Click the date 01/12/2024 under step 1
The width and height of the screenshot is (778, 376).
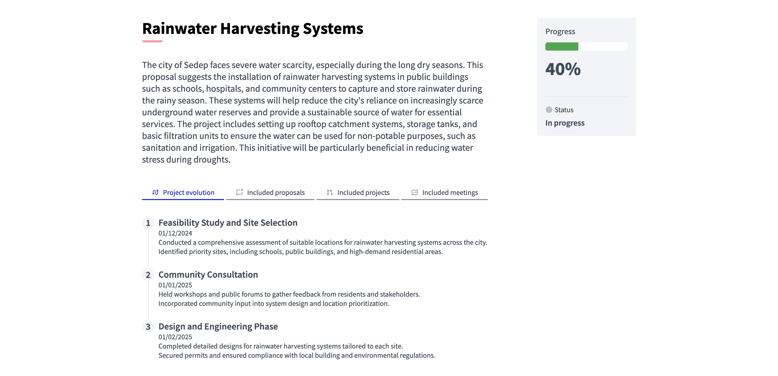175,233
